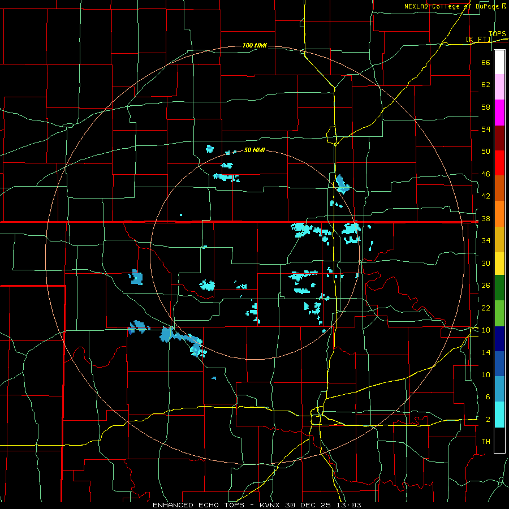Image resolution: width=509 pixels, height=509 pixels.
Task: Click the 58 legend value
Action: pos(486,107)
